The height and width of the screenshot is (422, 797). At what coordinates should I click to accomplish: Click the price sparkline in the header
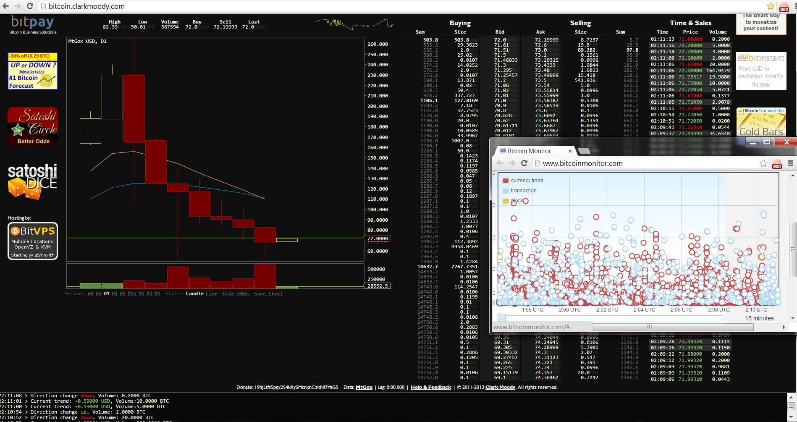pyautogui.click(x=354, y=24)
